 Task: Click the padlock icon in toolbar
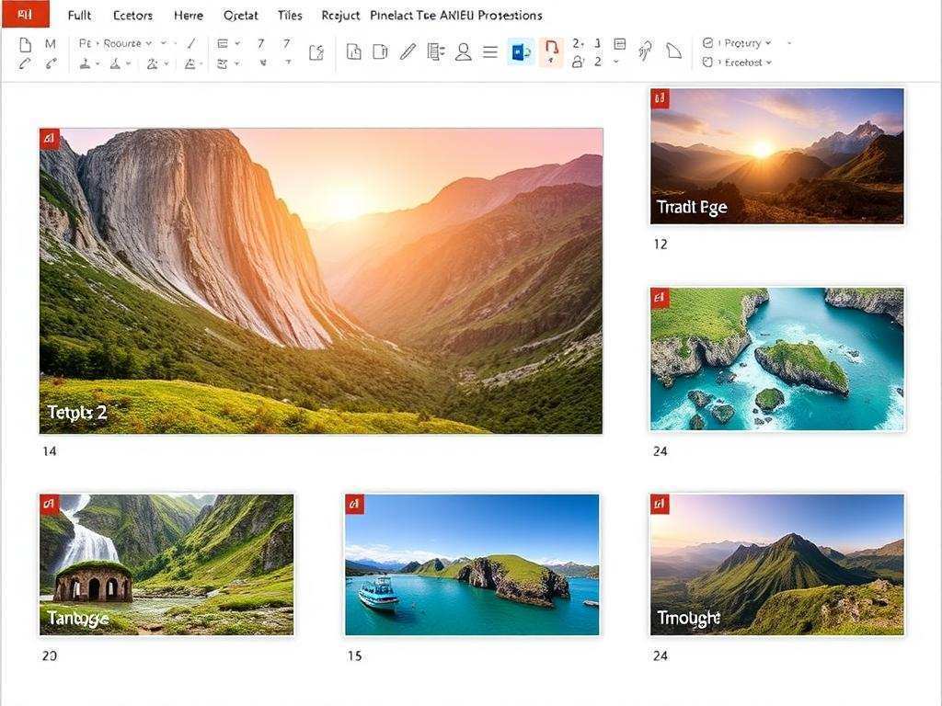[x=577, y=62]
